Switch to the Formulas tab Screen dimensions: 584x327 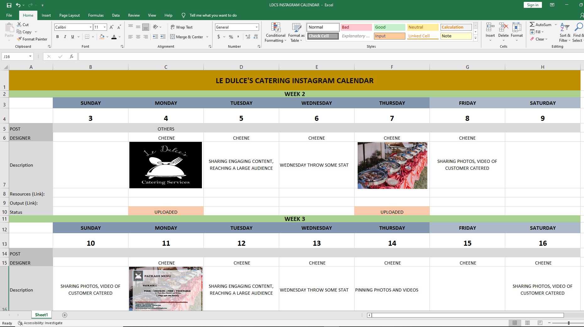tap(96, 15)
